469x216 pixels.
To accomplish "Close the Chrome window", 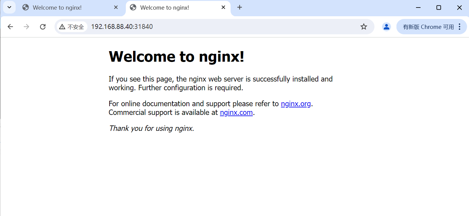I will tap(459, 8).
